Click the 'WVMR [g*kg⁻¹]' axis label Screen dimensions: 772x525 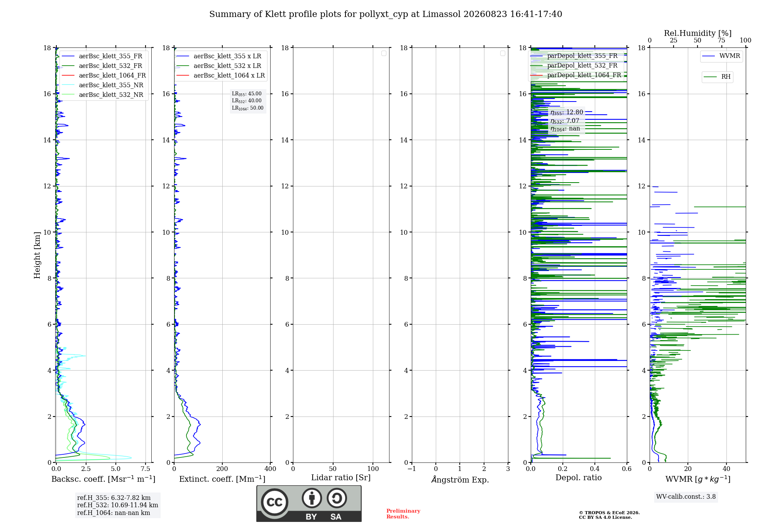point(698,479)
